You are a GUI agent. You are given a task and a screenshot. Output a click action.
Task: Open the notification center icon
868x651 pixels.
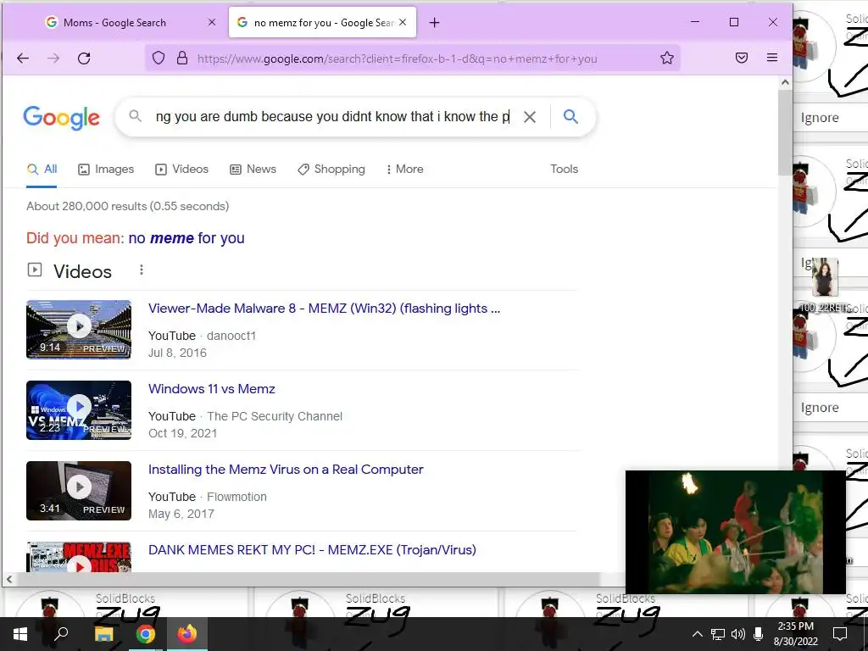pyautogui.click(x=840, y=634)
